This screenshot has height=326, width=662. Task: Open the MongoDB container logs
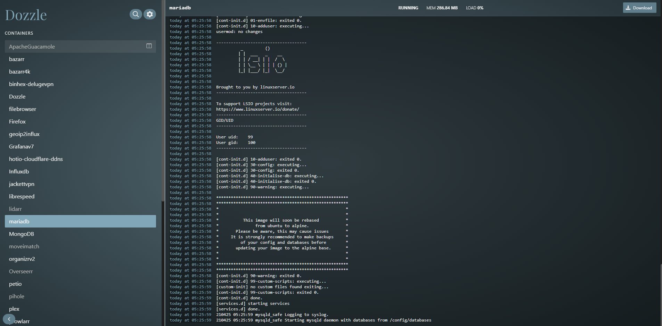[x=22, y=234]
